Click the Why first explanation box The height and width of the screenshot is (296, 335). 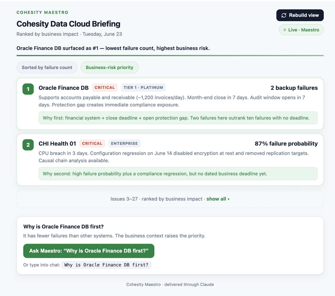pos(178,118)
